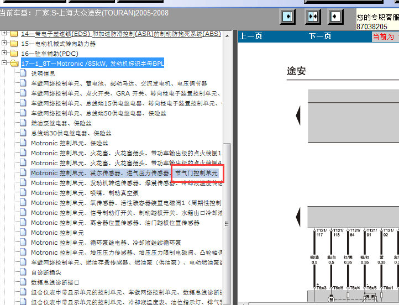Open 总线端50供电继电器、保险丝 page

click(x=98, y=113)
